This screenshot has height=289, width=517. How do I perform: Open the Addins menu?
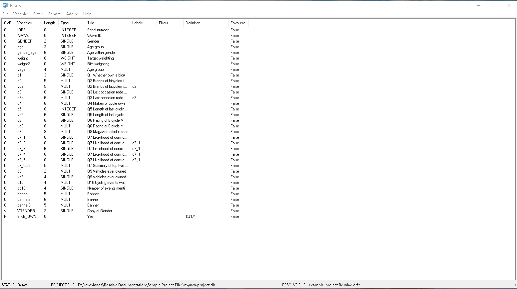coord(72,14)
